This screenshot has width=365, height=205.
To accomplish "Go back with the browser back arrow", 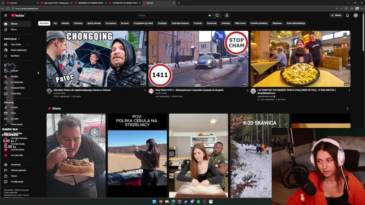I will point(3,9).
